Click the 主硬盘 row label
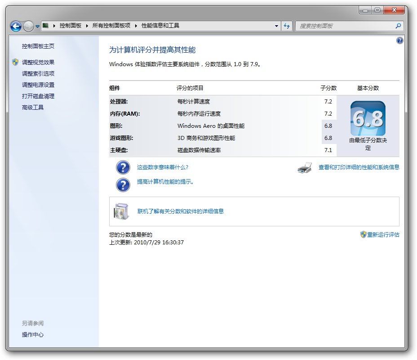 click(119, 150)
